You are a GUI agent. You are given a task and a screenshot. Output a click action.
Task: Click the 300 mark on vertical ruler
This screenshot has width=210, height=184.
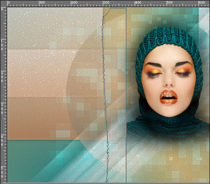2,109
